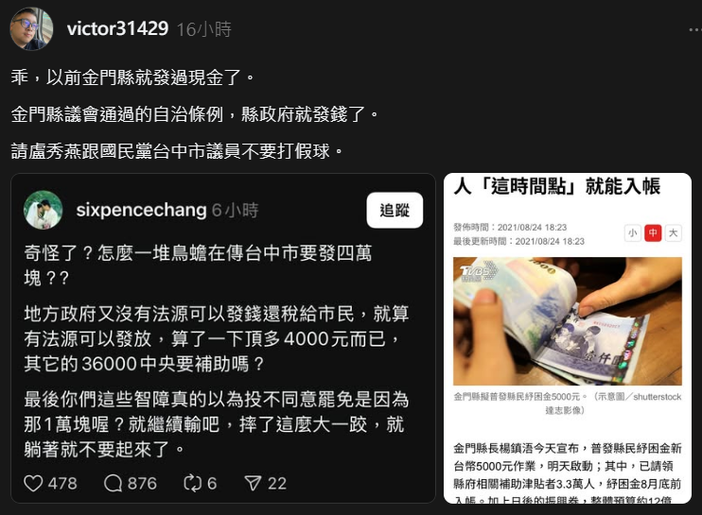This screenshot has width=702, height=515.
Task: Select small font size 小
Action: pyautogui.click(x=632, y=232)
